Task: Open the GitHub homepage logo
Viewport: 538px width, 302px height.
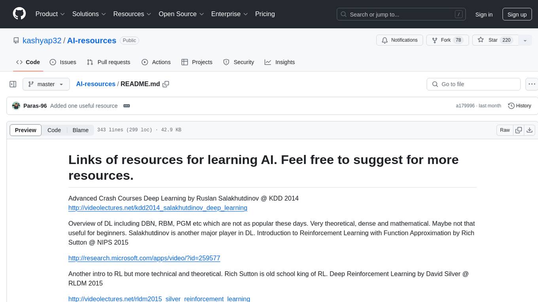Action: 19,14
